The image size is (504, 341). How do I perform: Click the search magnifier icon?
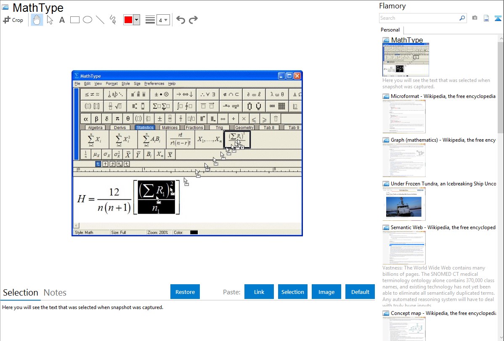coord(462,18)
